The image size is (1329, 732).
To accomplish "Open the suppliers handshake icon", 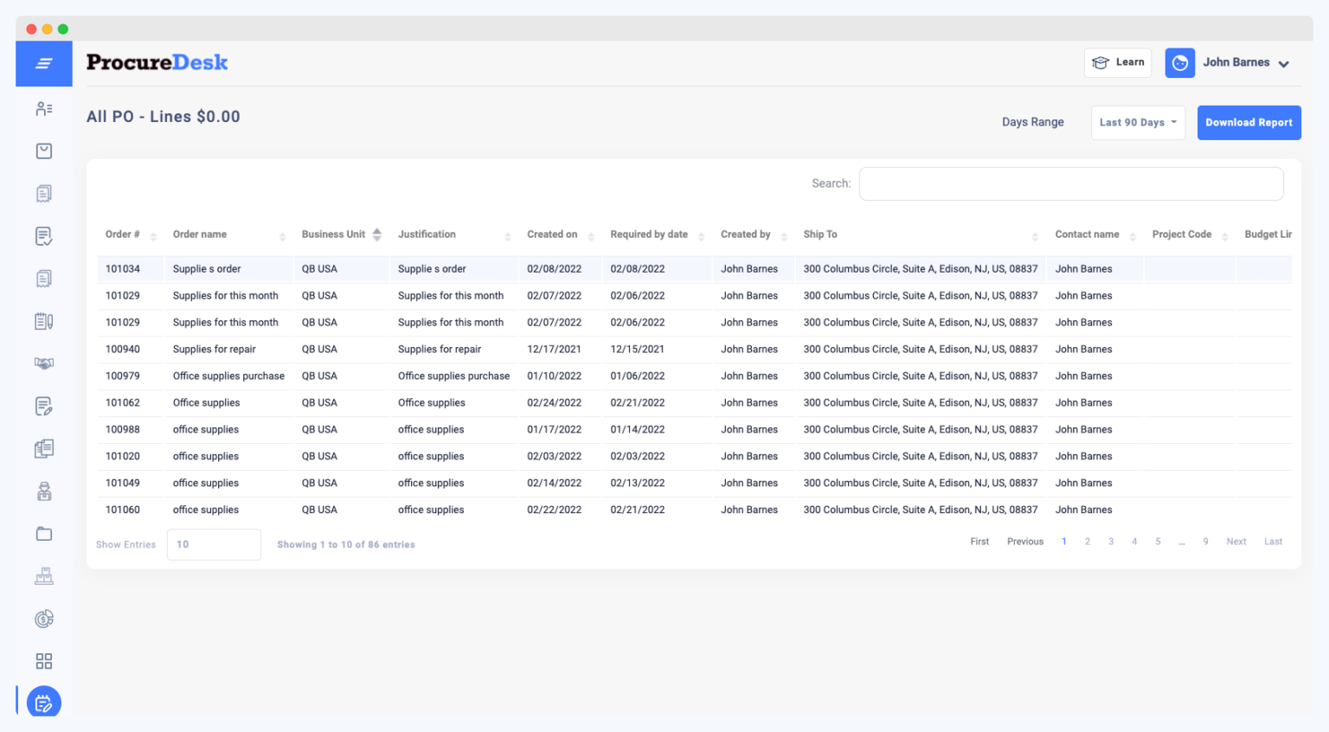I will click(x=43, y=363).
